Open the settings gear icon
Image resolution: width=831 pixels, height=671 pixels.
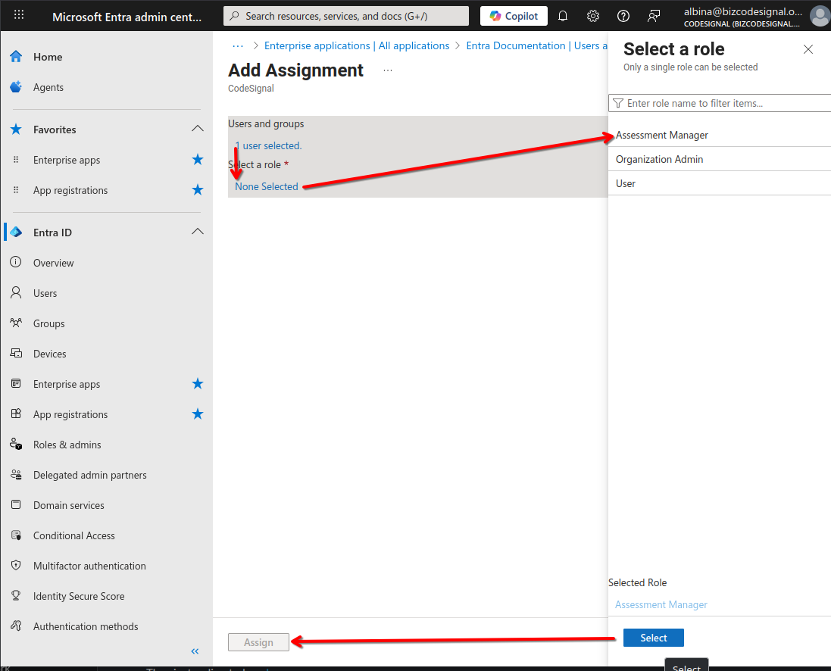coord(593,16)
